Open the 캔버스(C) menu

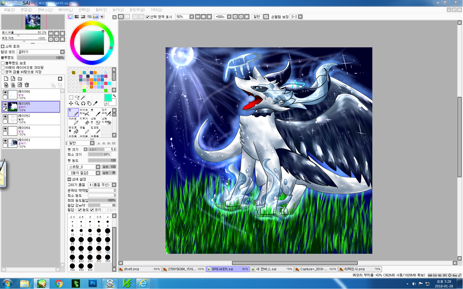pyautogui.click(x=45, y=10)
